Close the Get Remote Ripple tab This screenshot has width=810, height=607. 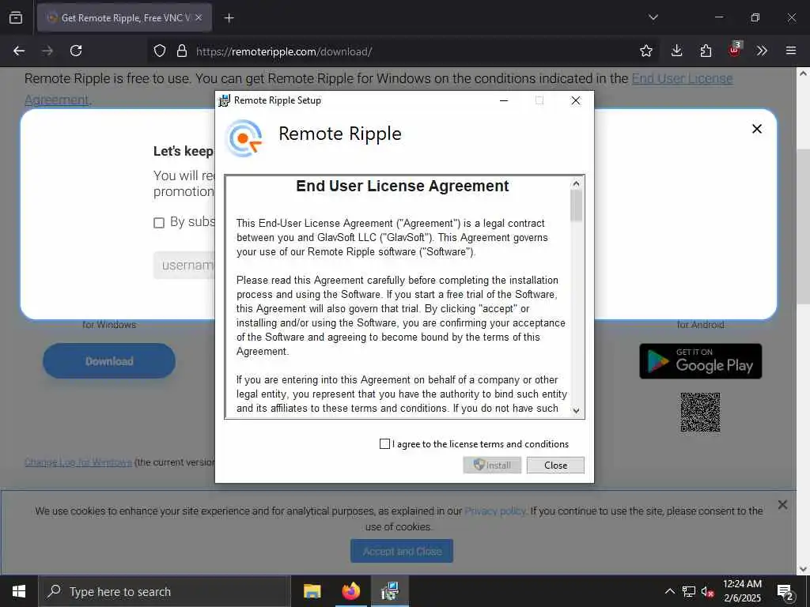(199, 17)
